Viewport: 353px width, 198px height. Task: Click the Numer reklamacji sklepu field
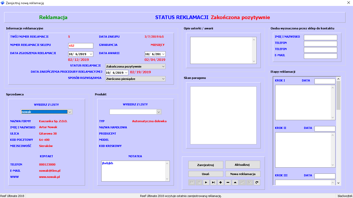[x=80, y=46]
